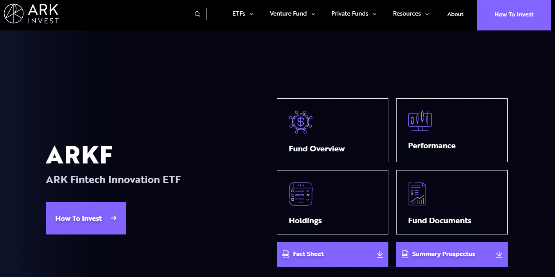Go to the About page
555x277 pixels.
click(x=455, y=14)
